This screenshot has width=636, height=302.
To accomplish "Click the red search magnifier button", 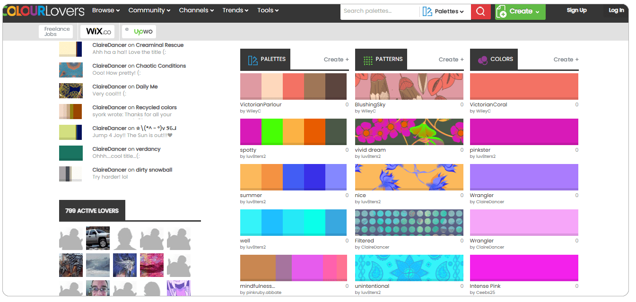I will [480, 11].
